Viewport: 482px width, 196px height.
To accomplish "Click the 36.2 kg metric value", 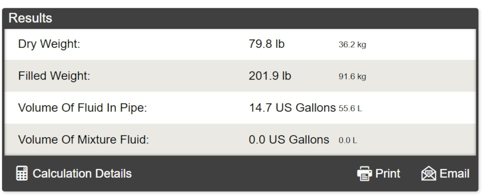I will tap(352, 45).
